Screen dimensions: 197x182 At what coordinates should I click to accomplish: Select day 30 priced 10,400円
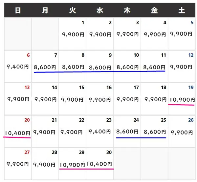pos(100,164)
